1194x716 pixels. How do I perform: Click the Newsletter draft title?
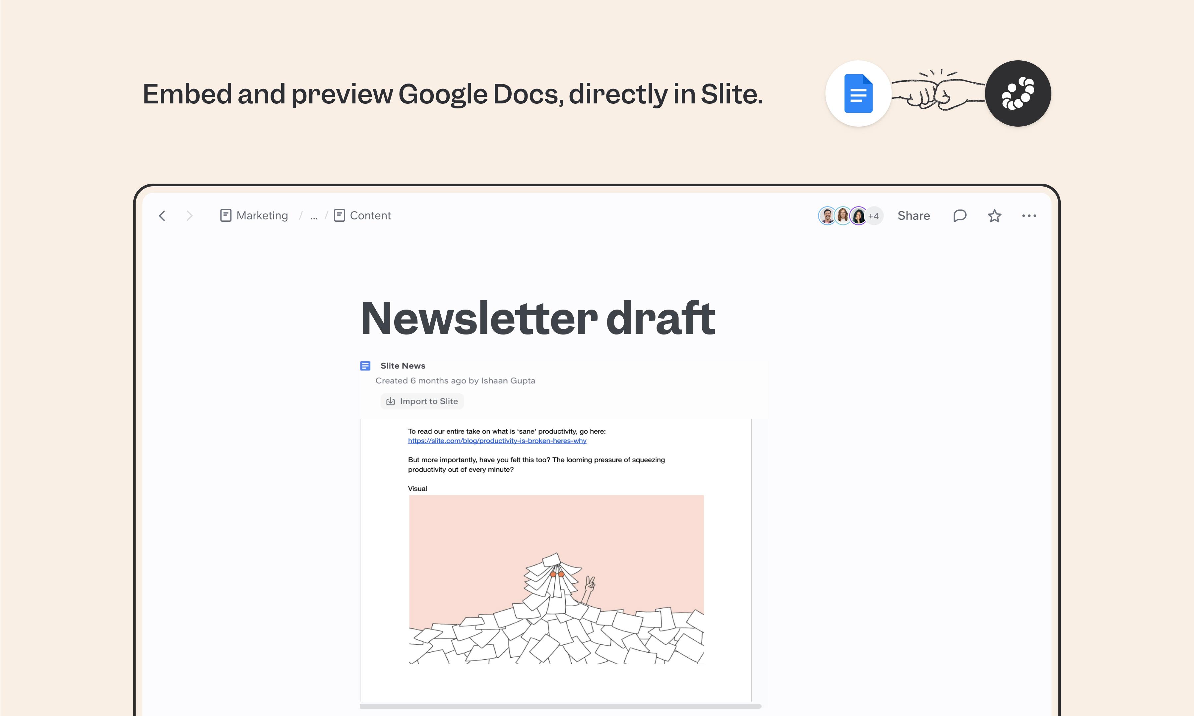pyautogui.click(x=537, y=318)
